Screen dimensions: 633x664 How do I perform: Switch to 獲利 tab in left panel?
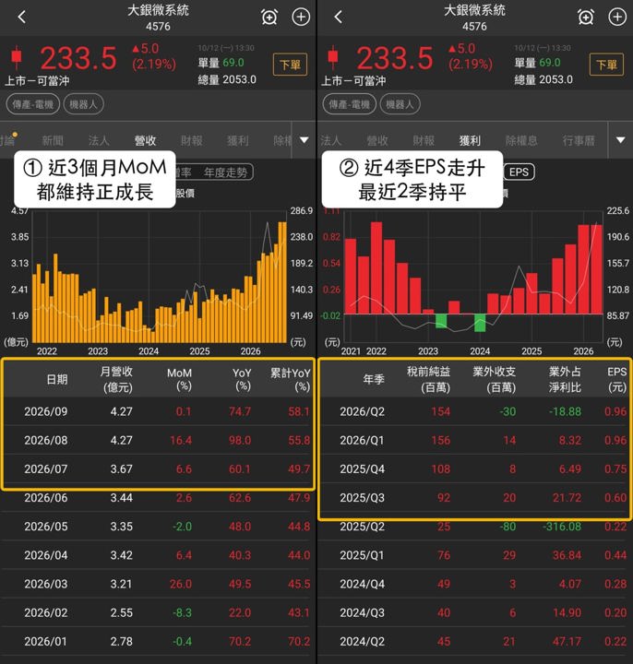(x=238, y=140)
